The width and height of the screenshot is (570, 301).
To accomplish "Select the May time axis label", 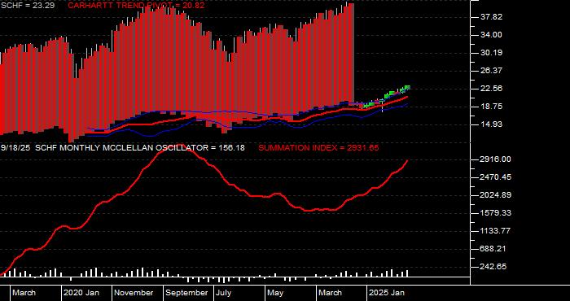I will [275, 293].
